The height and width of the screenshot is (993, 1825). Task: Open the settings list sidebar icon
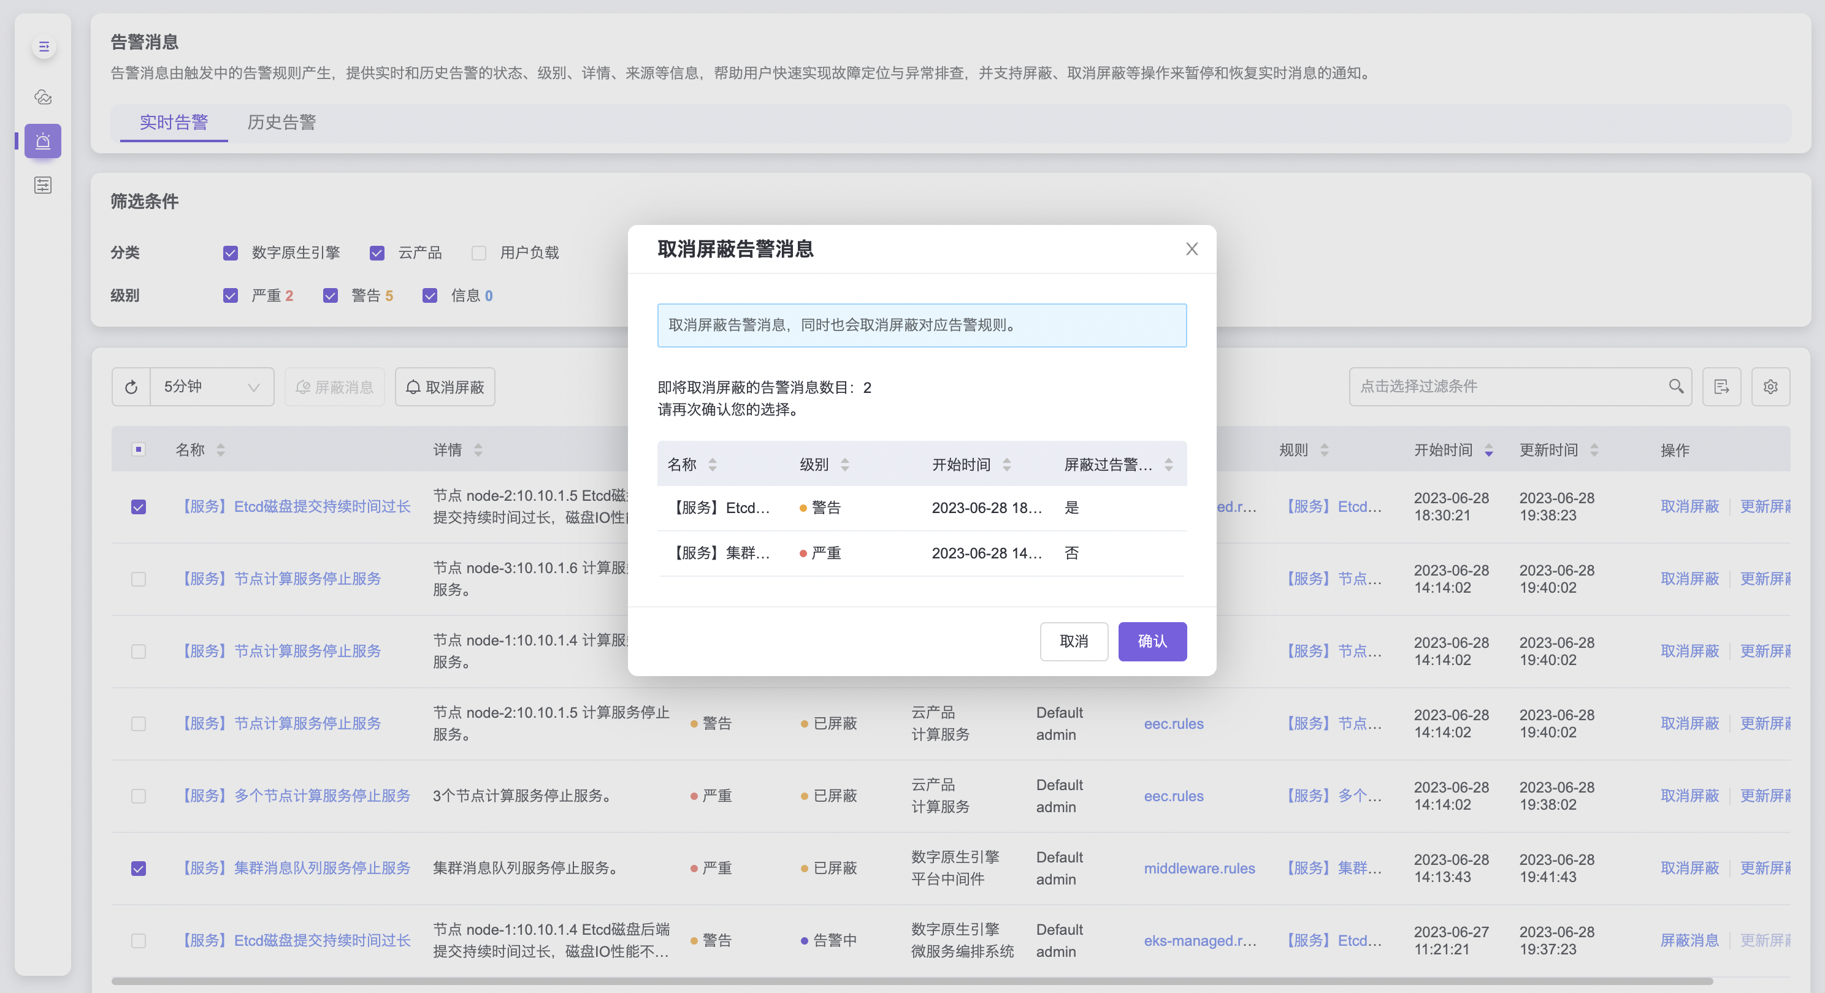(43, 185)
